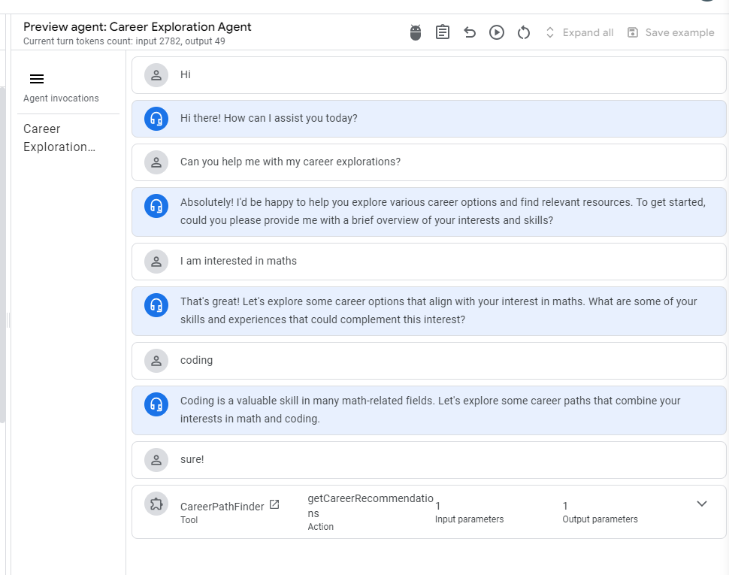
Task: Open CareerPathFinder tool external link icon
Action: (x=274, y=504)
